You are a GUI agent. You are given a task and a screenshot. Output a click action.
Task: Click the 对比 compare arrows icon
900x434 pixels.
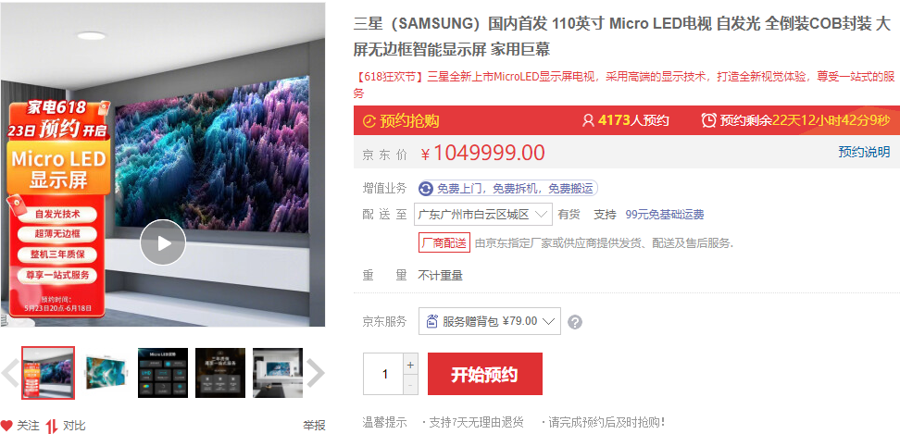tap(52, 426)
